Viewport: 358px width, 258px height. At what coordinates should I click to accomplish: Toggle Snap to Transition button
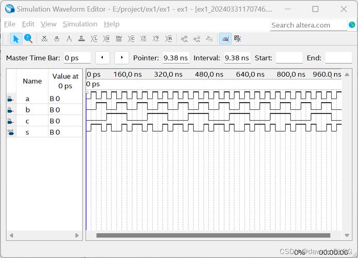pyautogui.click(x=238, y=39)
